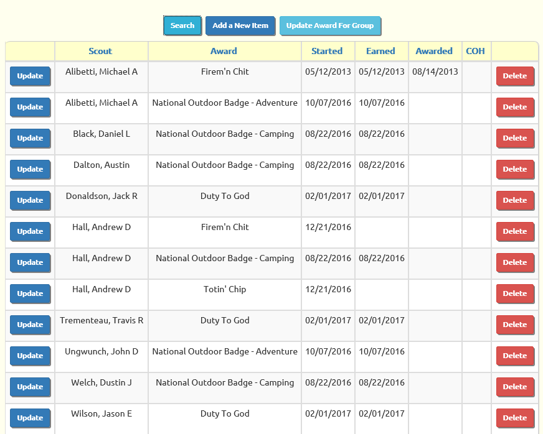Update Black, Daniel L row
The width and height of the screenshot is (543, 434).
(x=30, y=138)
